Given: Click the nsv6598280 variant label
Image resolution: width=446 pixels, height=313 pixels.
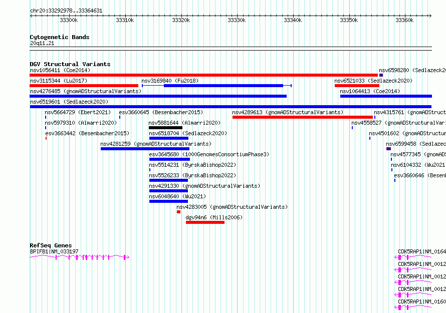Looking at the screenshot, I should pyautogui.click(x=412, y=70).
